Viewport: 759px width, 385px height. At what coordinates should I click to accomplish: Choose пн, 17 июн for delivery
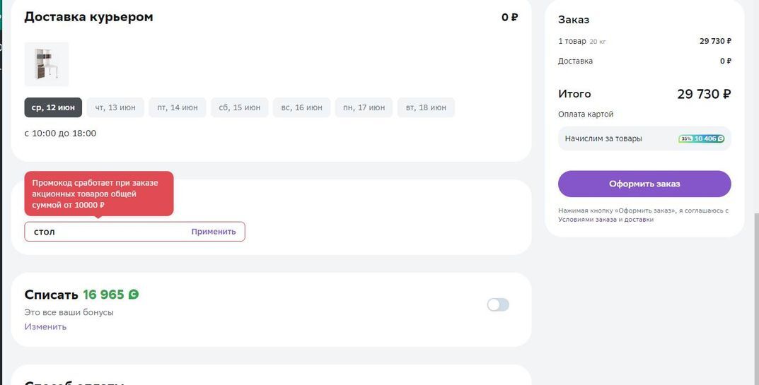[364, 107]
